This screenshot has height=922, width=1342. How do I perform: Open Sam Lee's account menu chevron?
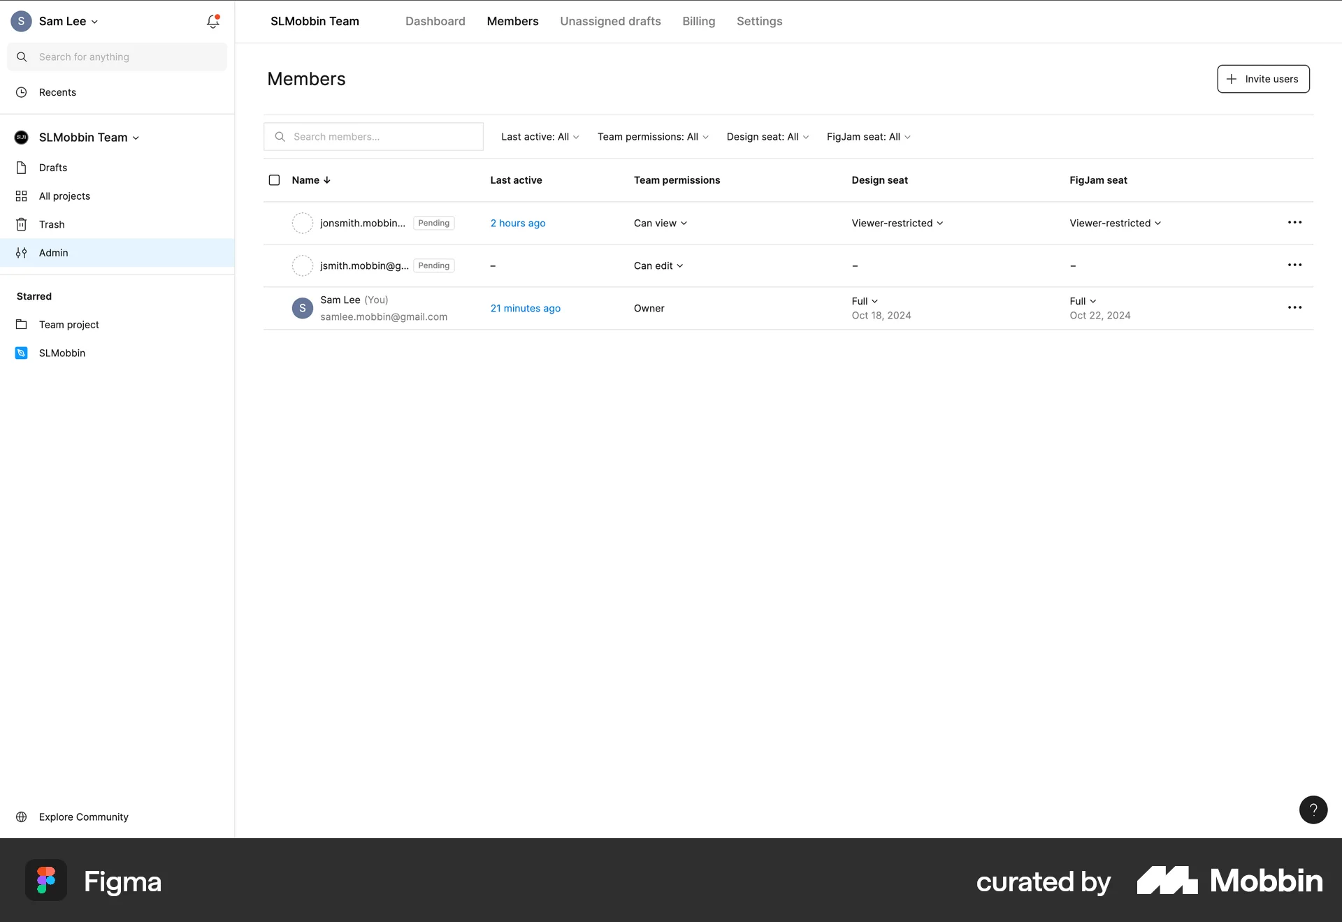pyautogui.click(x=95, y=22)
